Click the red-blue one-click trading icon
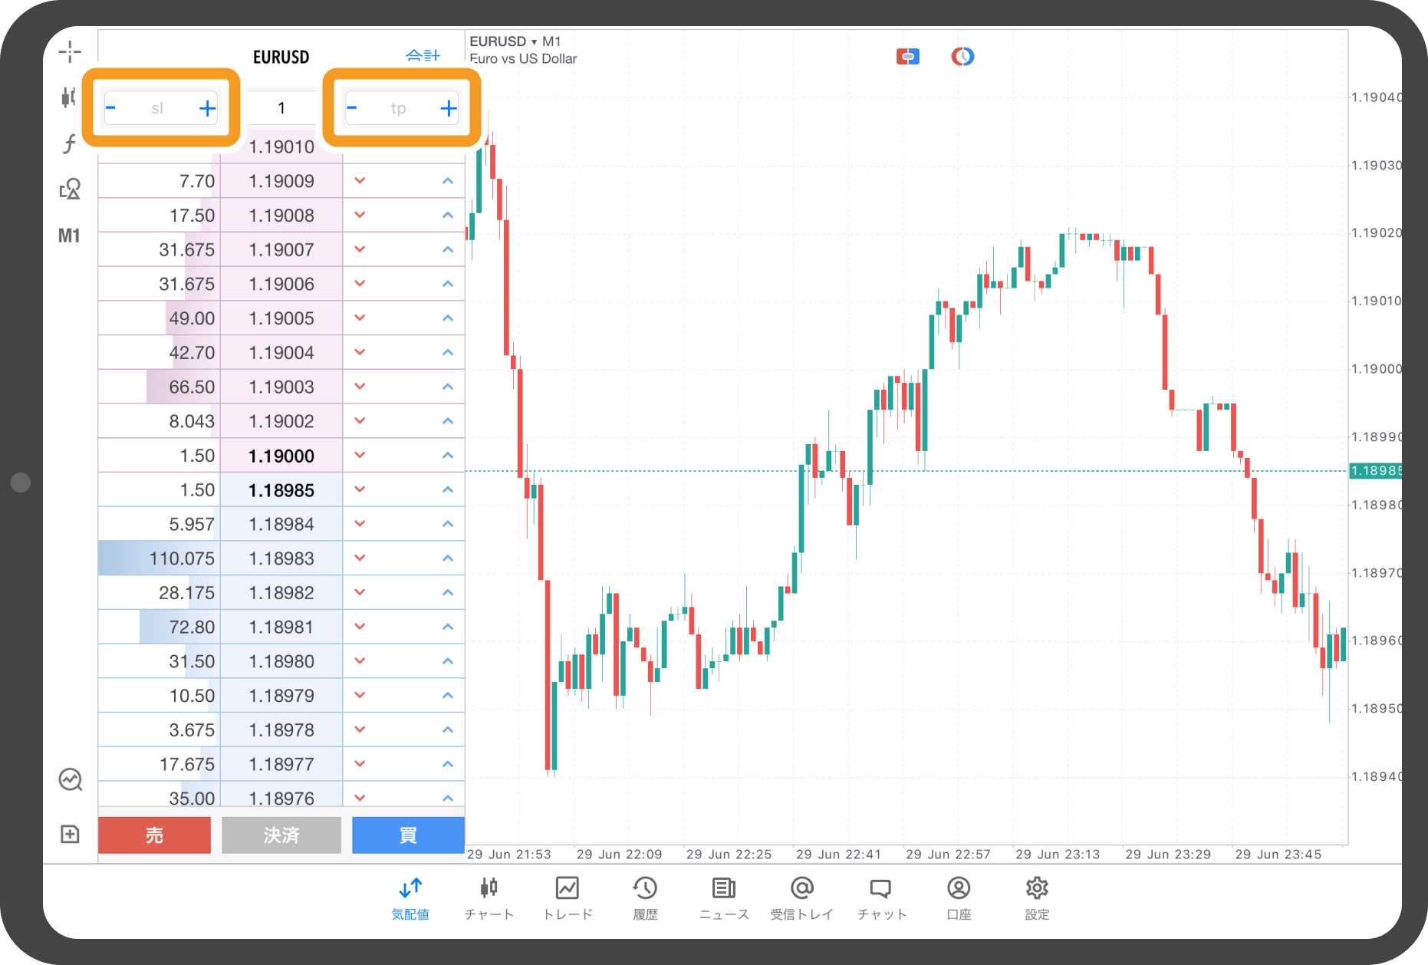 [908, 56]
